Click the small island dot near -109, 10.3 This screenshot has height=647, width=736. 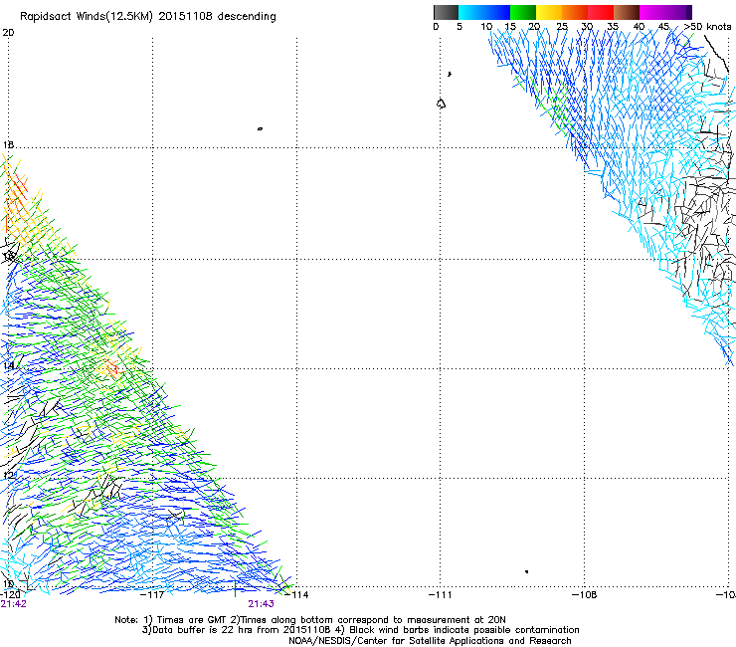tap(527, 571)
